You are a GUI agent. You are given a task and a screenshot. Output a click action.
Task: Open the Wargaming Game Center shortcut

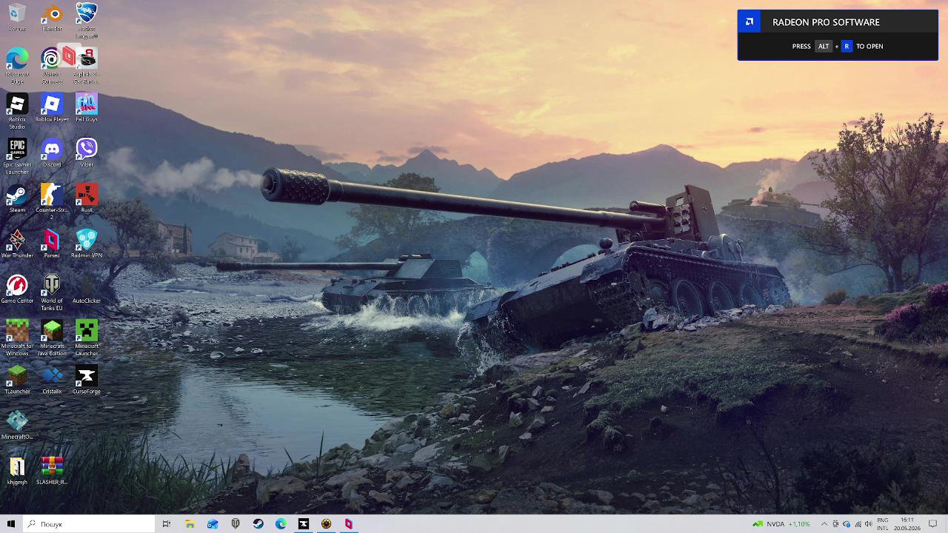17,289
